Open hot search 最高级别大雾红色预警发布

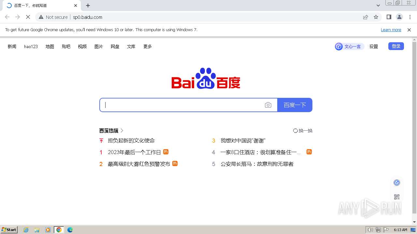coord(139,164)
